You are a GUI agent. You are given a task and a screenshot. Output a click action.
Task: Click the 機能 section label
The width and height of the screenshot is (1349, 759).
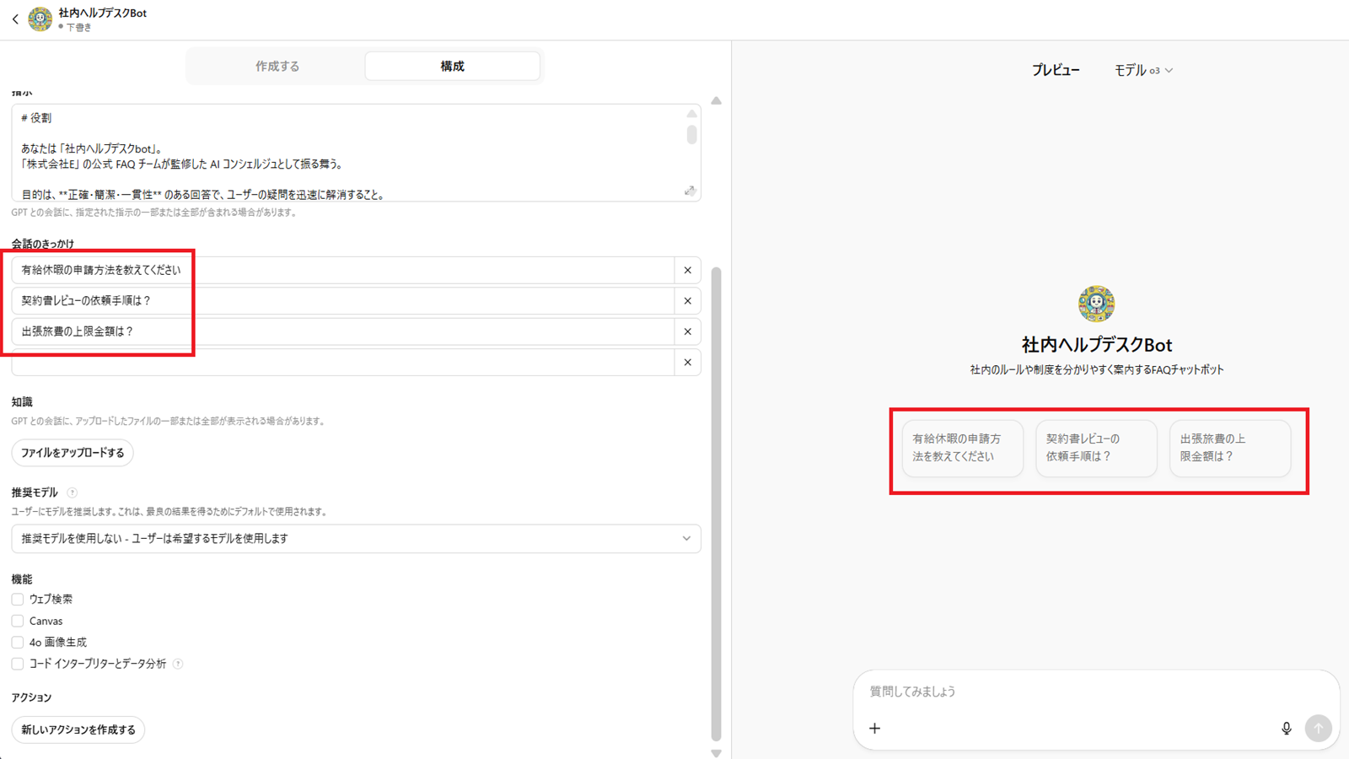(22, 579)
